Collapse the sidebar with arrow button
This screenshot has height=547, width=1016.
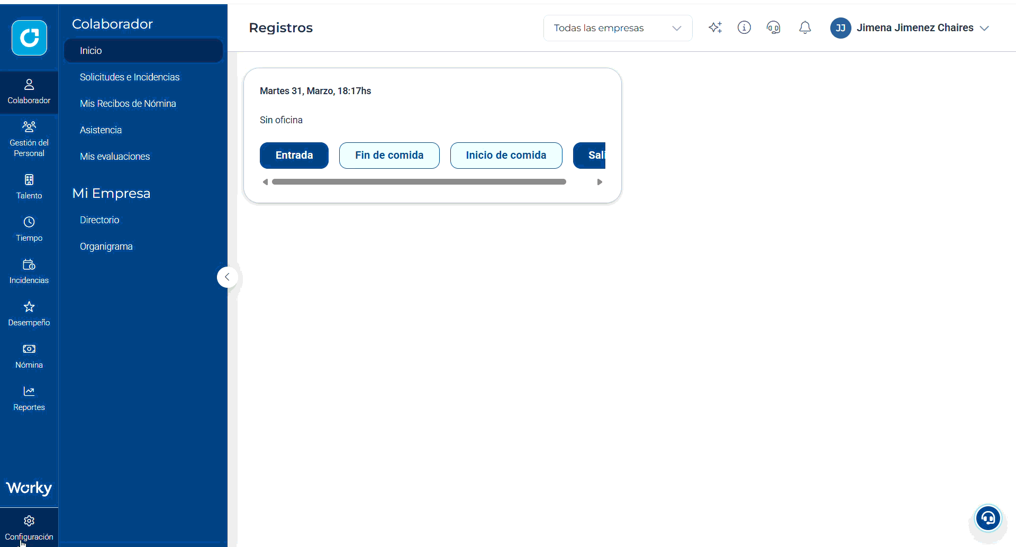pyautogui.click(x=227, y=277)
